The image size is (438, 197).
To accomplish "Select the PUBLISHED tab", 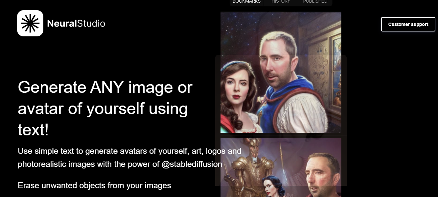I will [x=315, y=2].
